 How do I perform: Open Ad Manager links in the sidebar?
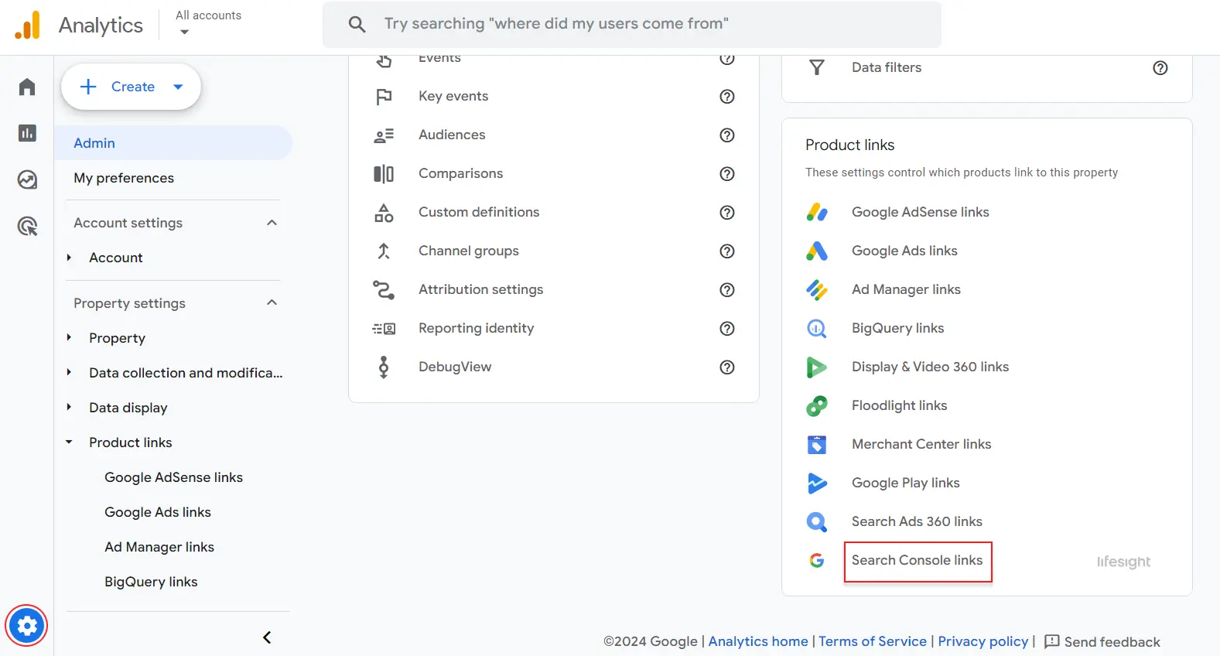pos(159,547)
